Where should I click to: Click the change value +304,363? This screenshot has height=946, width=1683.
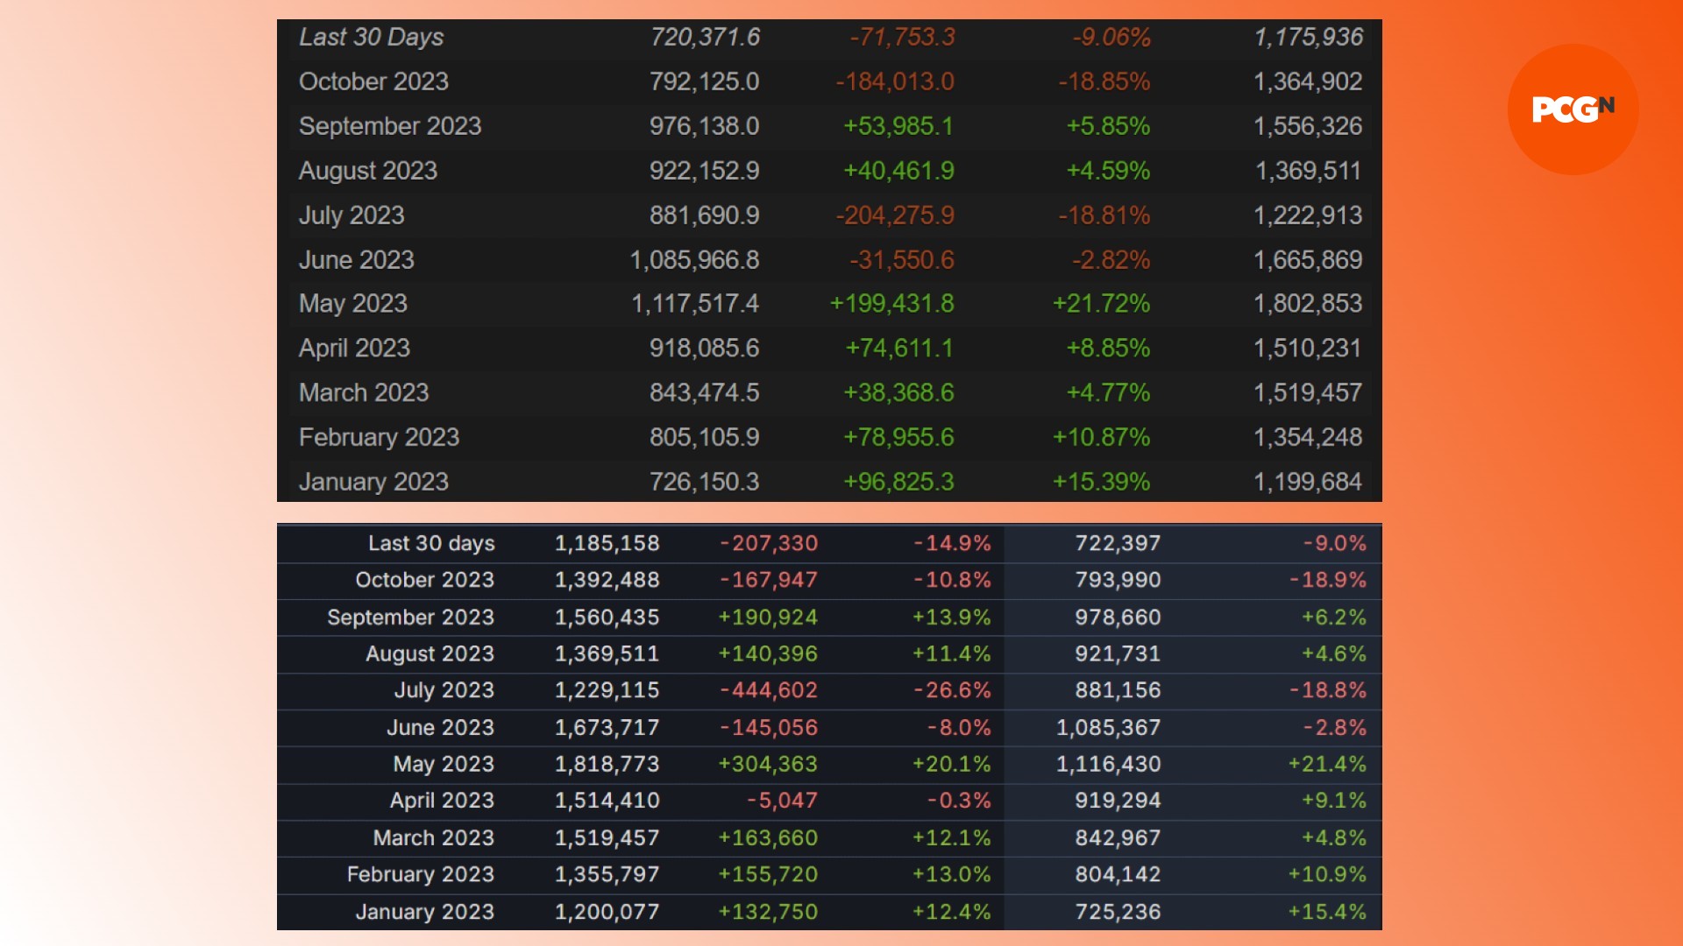[768, 764]
